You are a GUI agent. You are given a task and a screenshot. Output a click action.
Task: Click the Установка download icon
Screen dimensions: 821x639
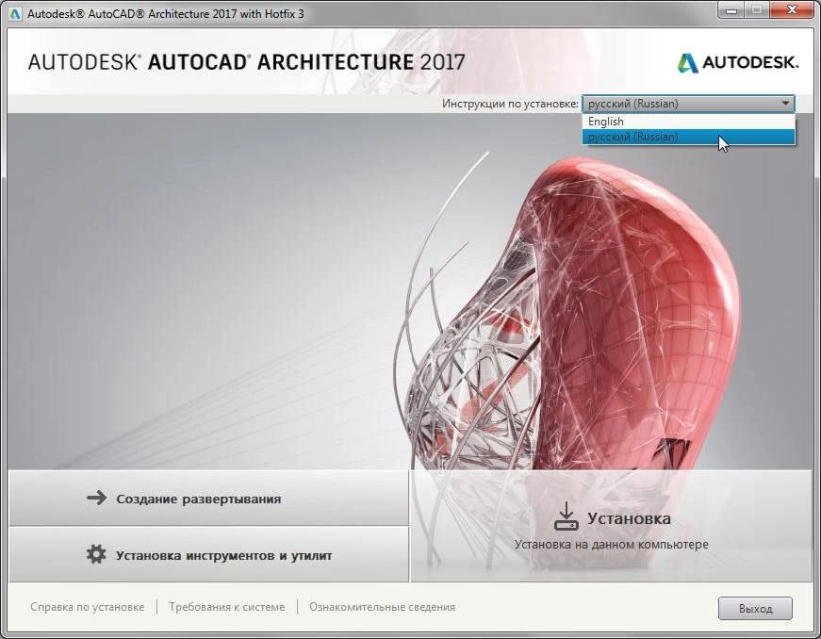coord(566,516)
